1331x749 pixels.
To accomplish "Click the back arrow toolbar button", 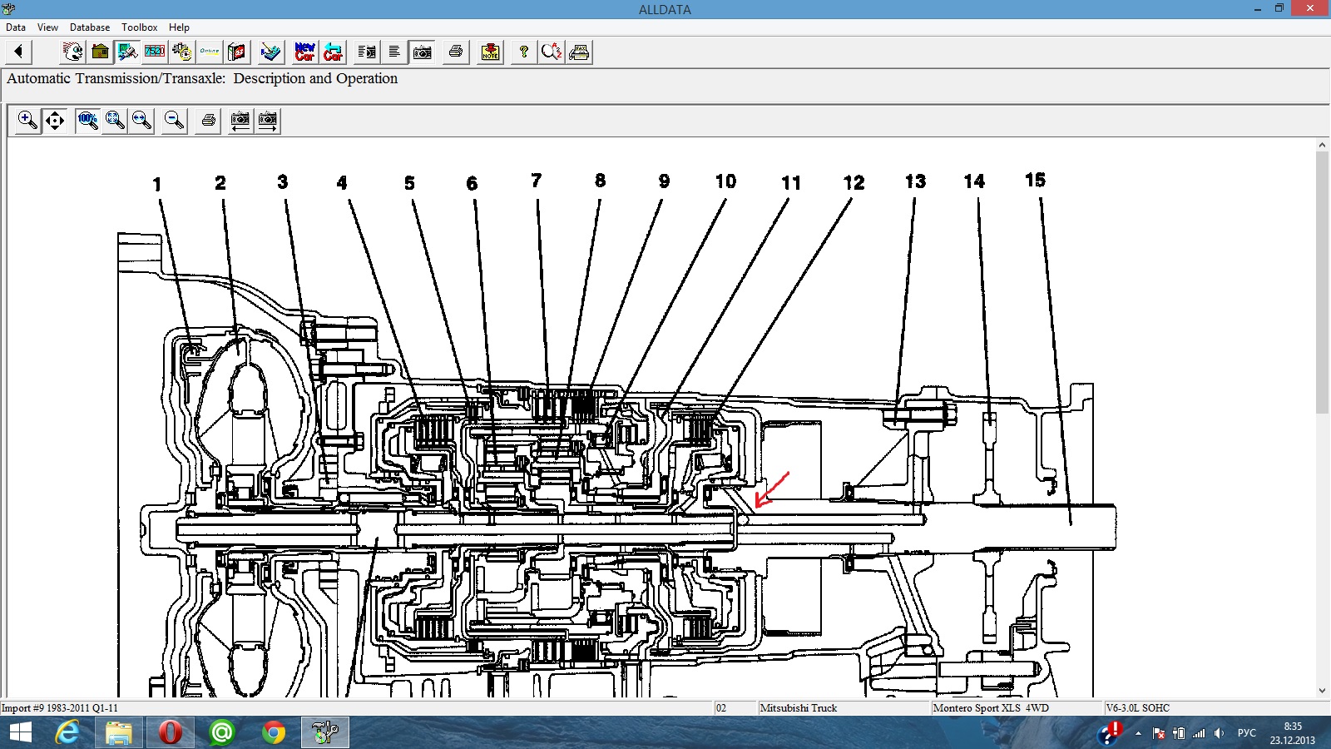I will 18,52.
